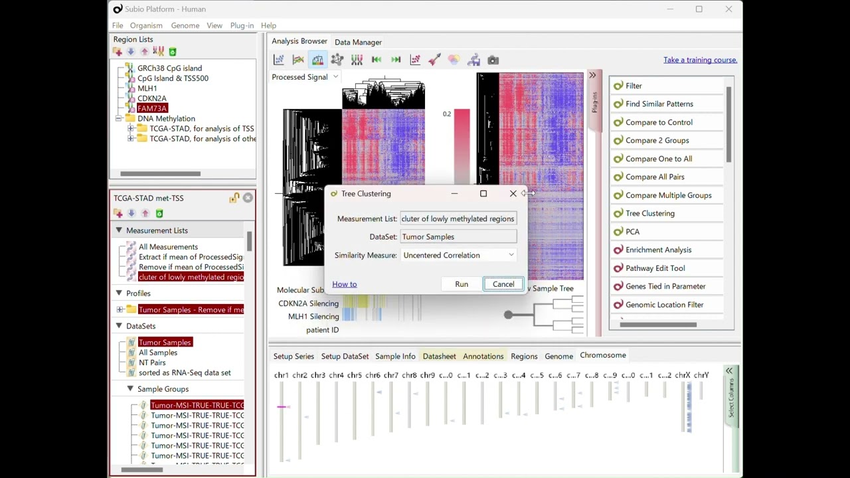Open Similarity Measure dropdown
Viewport: 850px width, 478px height.
[458, 255]
